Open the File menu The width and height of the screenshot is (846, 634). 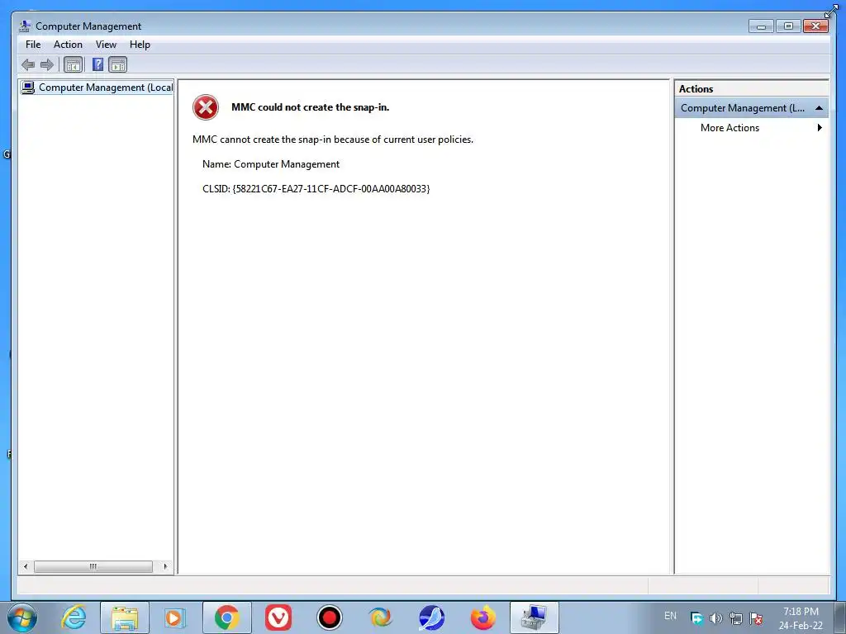[x=33, y=45]
